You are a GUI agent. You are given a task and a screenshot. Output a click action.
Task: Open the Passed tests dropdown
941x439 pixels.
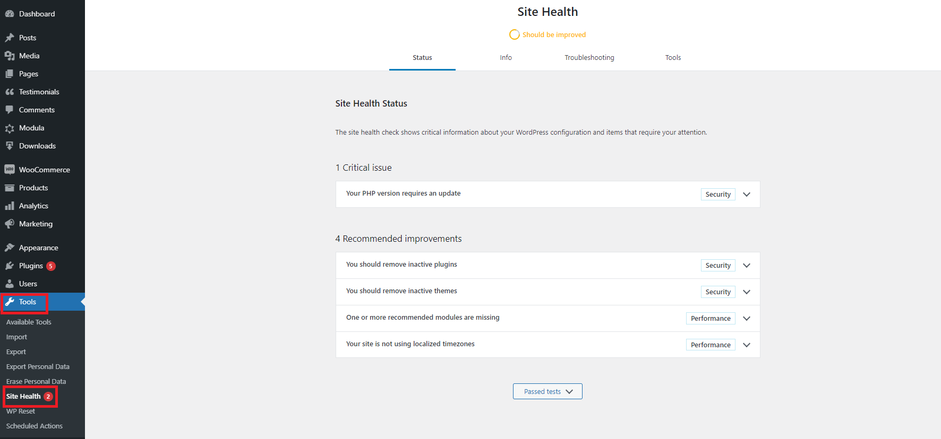(x=548, y=391)
